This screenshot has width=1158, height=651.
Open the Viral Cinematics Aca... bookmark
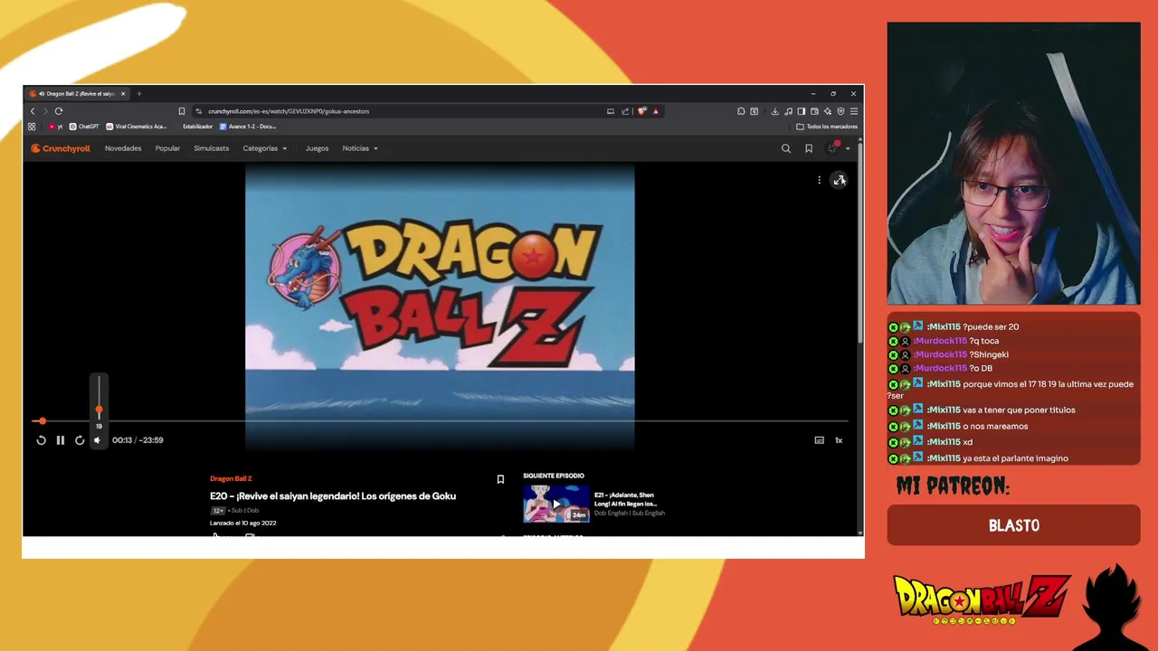pyautogui.click(x=137, y=127)
